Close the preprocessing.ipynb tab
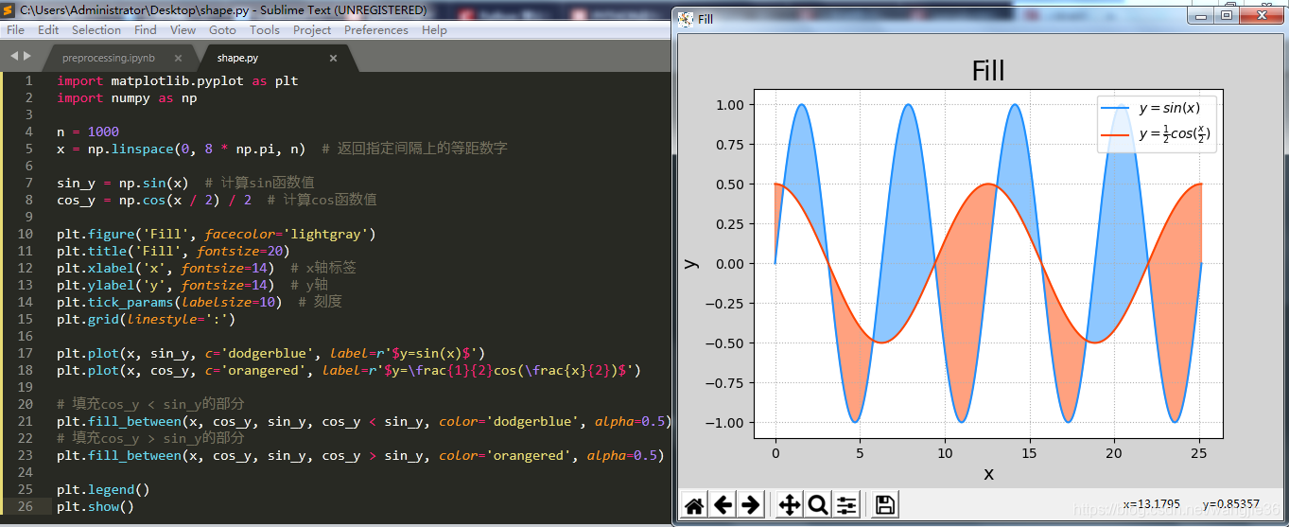 click(178, 58)
